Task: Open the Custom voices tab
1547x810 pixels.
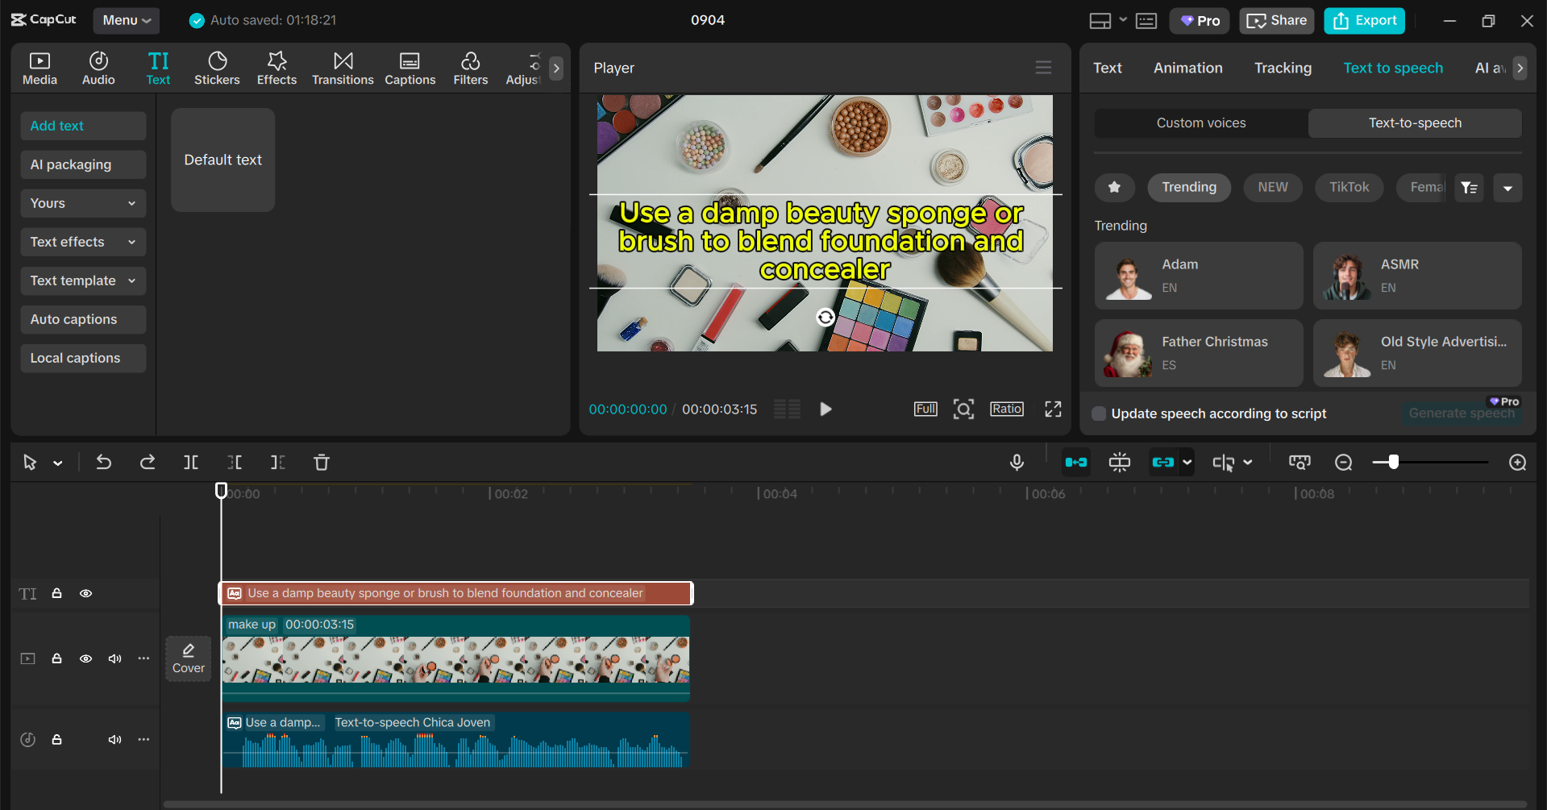Action: tap(1200, 123)
